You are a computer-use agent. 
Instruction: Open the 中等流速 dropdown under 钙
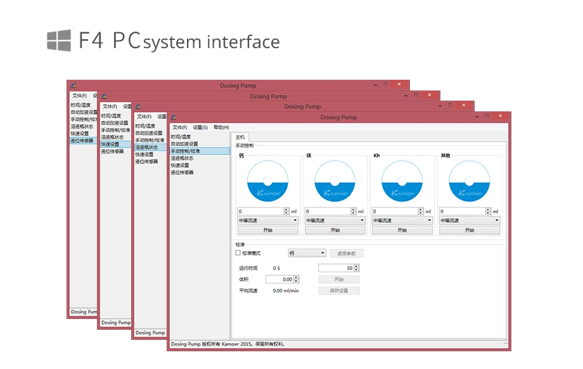click(x=267, y=220)
